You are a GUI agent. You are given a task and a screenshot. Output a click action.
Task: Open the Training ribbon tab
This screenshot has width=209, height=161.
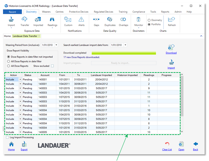[123, 12]
